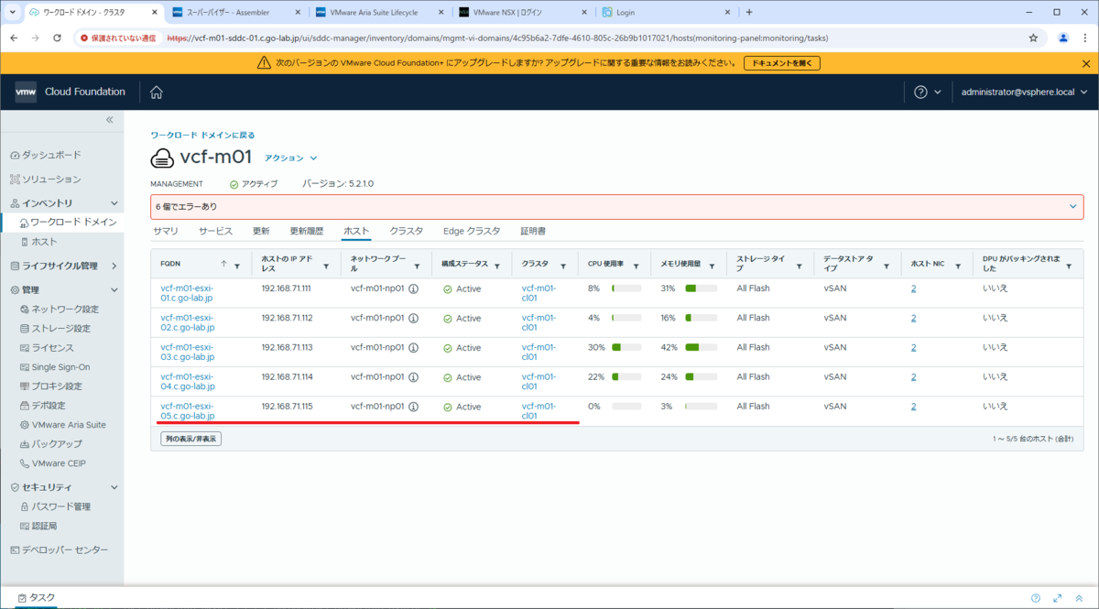Switch to the サービス tab
Image resolution: width=1099 pixels, height=609 pixels.
point(216,232)
